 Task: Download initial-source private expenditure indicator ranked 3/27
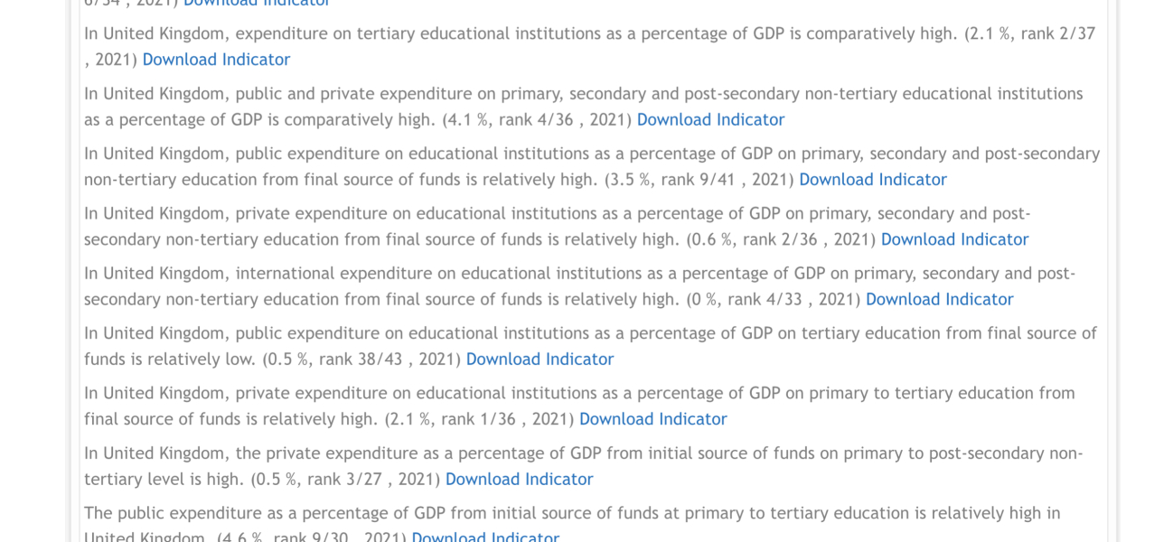[519, 480]
